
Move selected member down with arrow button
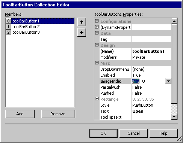[82, 33]
